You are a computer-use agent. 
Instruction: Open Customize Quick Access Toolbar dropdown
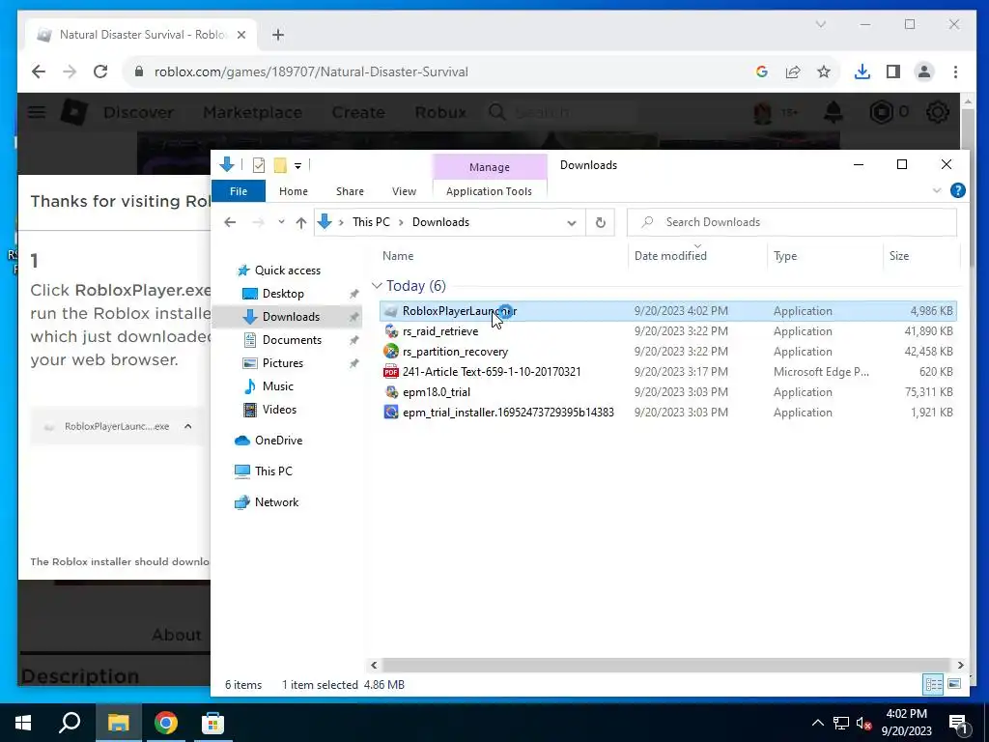click(297, 166)
